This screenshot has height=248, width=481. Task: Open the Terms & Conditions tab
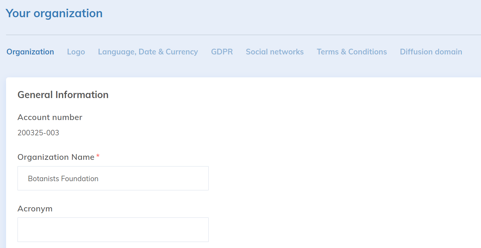coord(352,52)
